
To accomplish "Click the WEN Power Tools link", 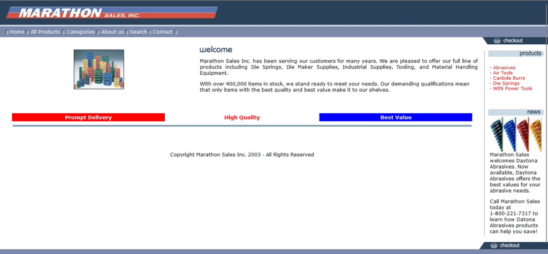I will tap(513, 89).
